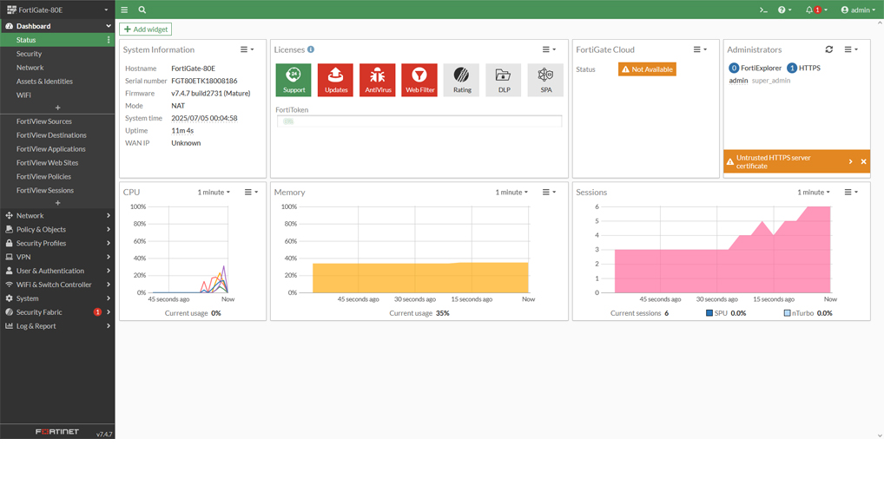Add a new monitor below FortiView Sessions
The width and height of the screenshot is (884, 491).
point(57,203)
